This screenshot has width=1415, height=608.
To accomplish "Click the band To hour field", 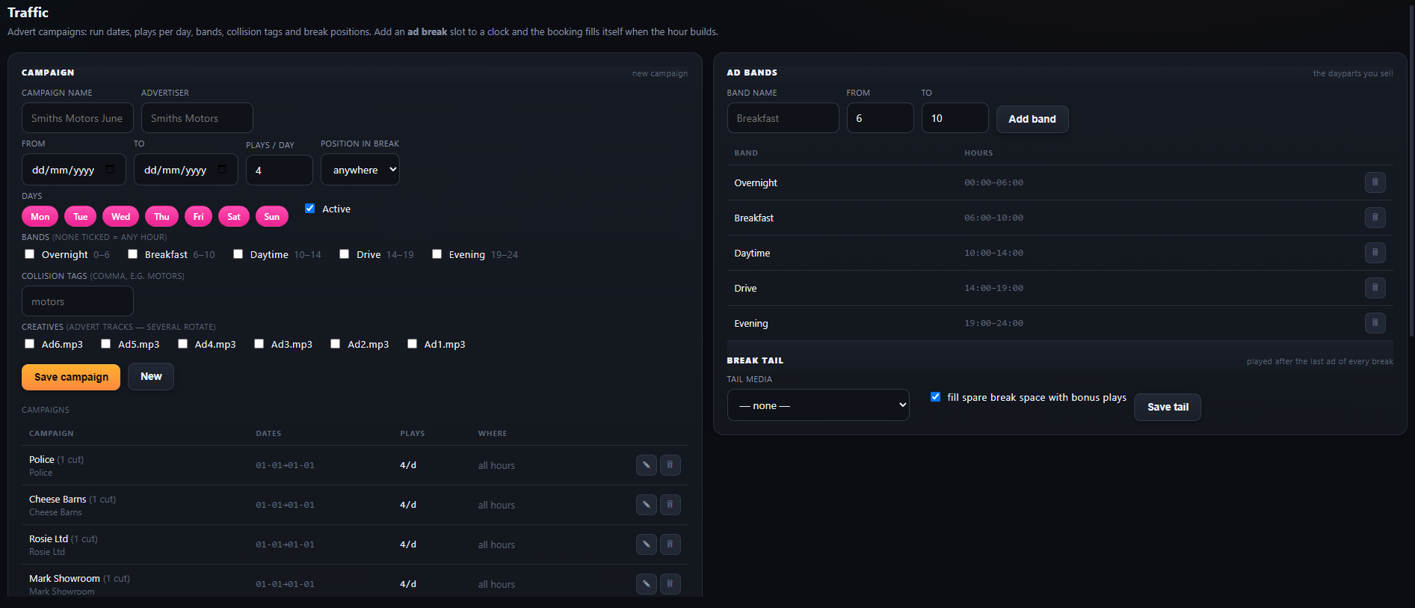I will tap(955, 118).
